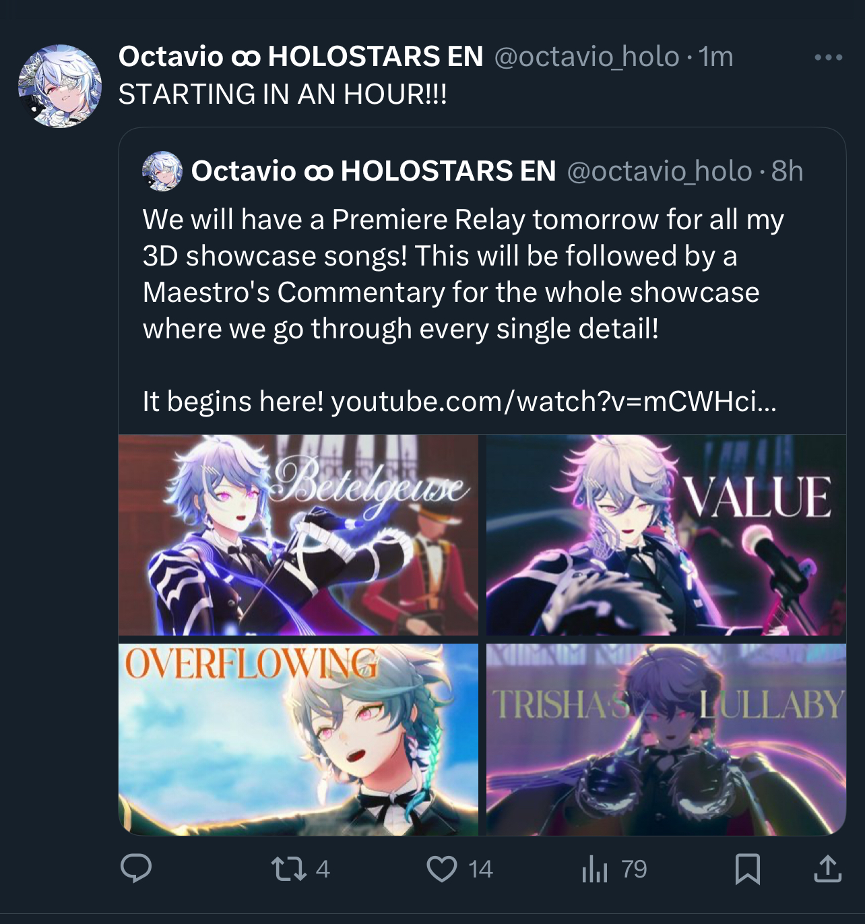Click the reply speech bubble icon

pyautogui.click(x=136, y=869)
